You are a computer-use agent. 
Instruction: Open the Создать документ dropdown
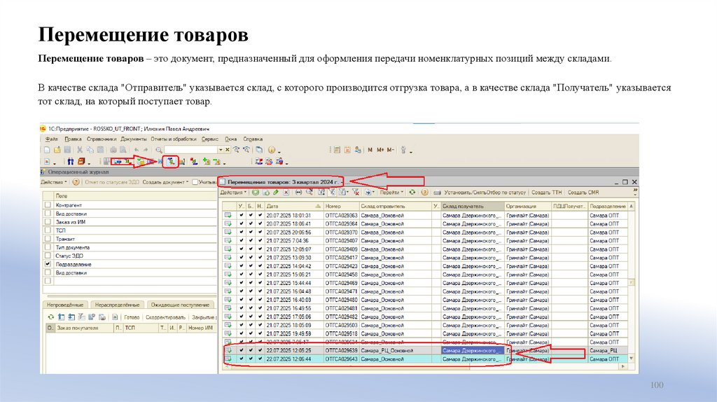pyautogui.click(x=165, y=182)
